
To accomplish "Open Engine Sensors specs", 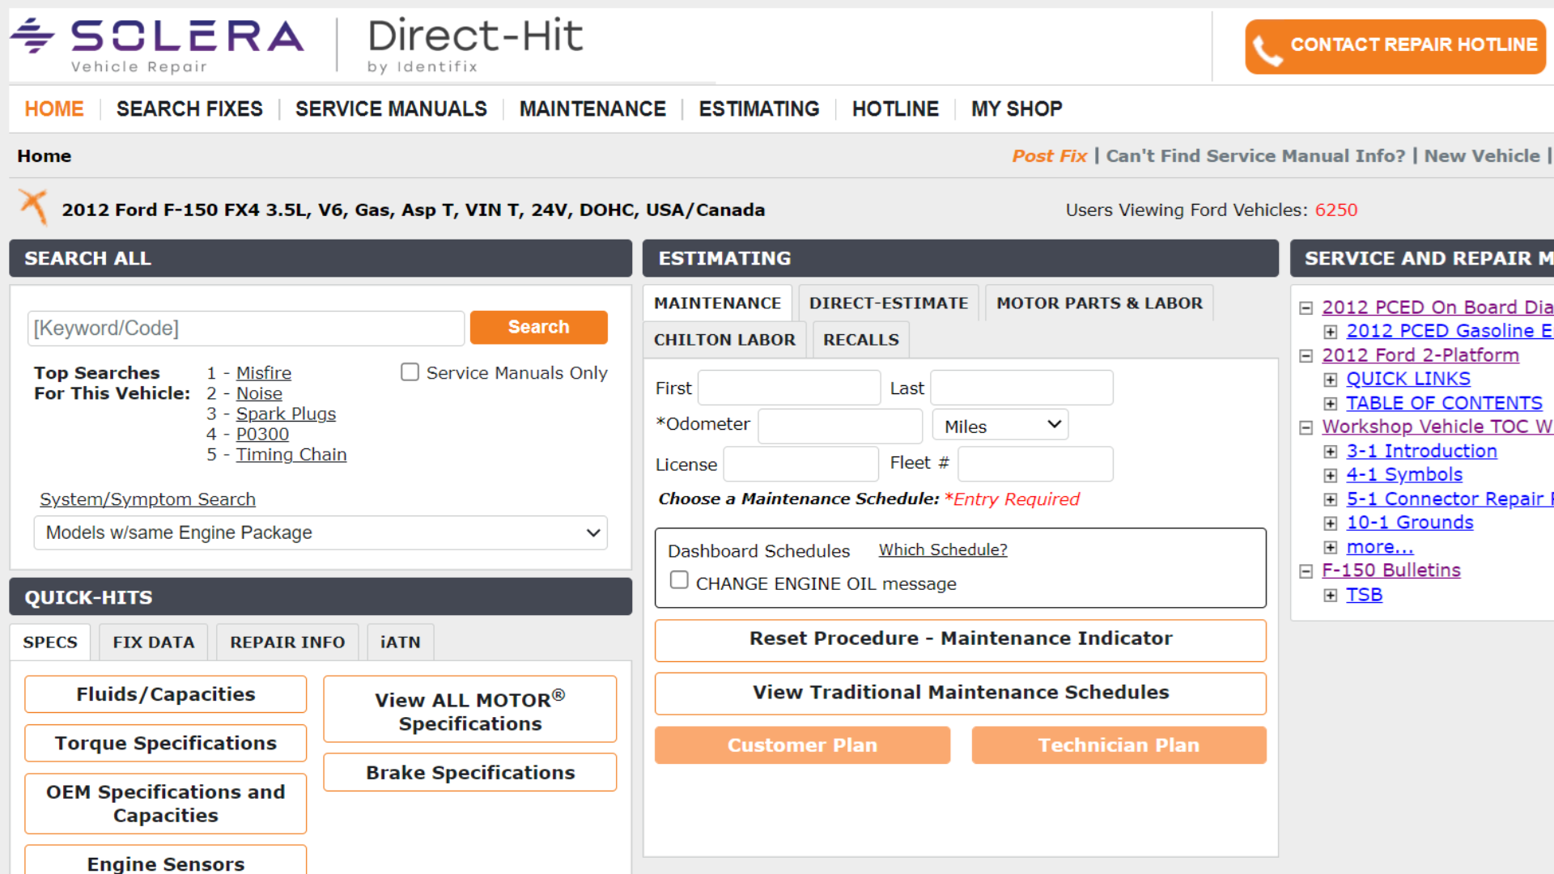I will tap(166, 861).
